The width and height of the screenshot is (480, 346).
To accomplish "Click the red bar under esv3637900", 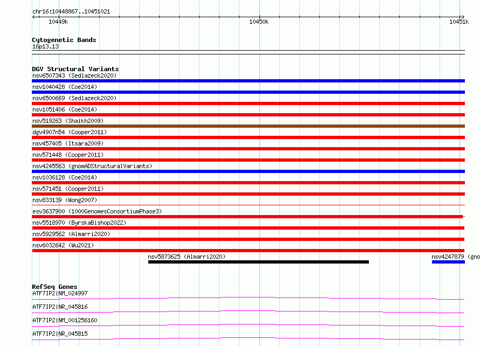I will (x=248, y=217).
